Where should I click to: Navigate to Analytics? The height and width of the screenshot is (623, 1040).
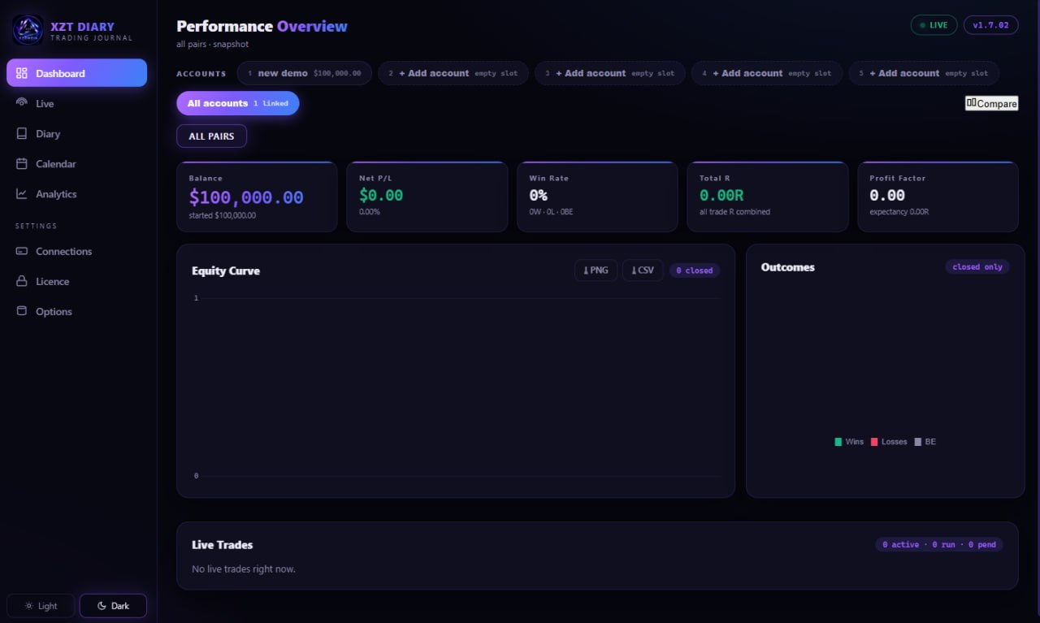76,193
